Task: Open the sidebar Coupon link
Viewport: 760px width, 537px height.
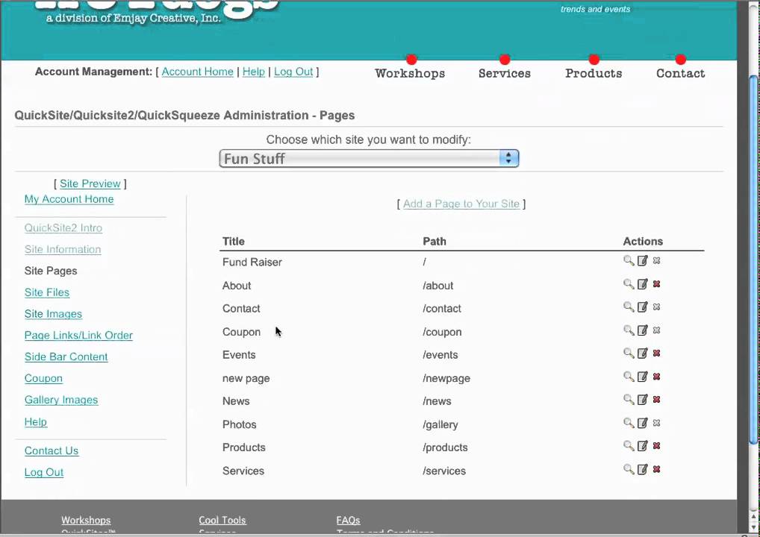Action: coord(43,378)
